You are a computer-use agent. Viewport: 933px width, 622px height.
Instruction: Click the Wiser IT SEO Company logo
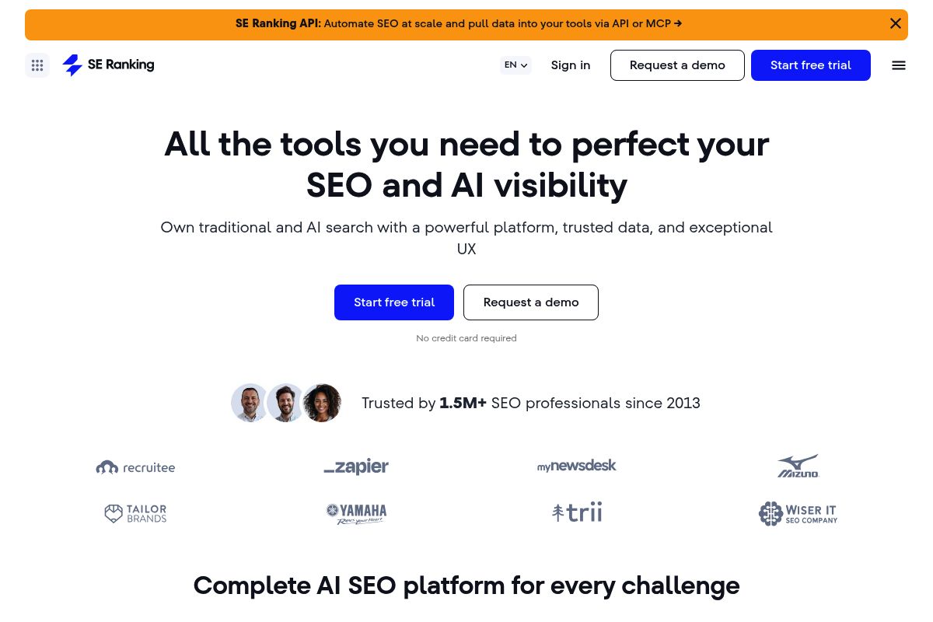tap(798, 514)
